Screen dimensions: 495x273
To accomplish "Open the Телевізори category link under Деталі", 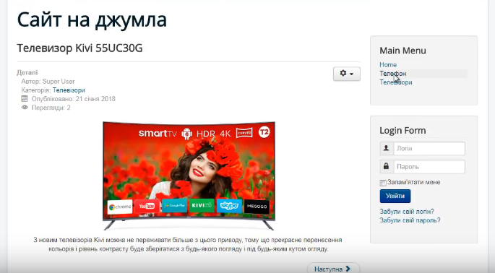I will [69, 90].
